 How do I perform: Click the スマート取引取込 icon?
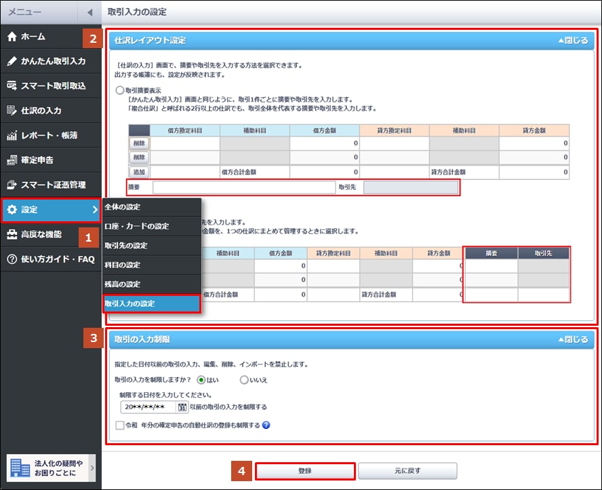(12, 86)
